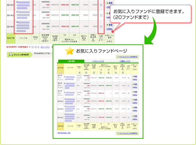
Task: Click 登録 in favorites first 国内株式インデックス row
Action: click(135, 76)
